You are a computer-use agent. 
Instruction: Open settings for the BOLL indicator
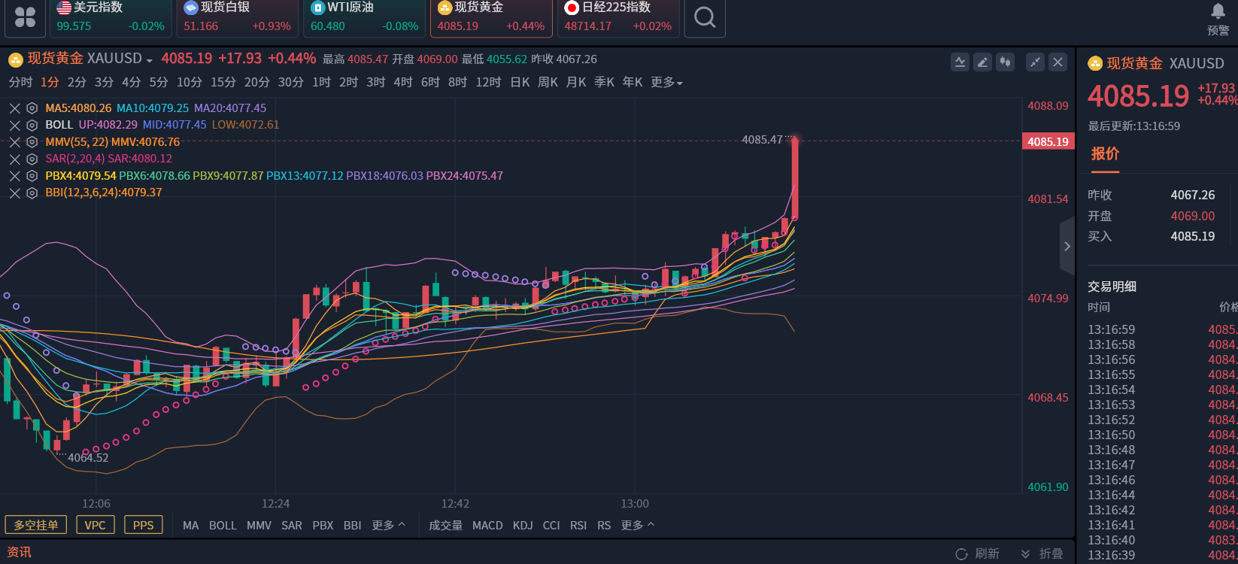32,125
